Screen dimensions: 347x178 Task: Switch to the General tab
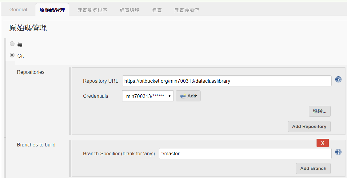18,10
